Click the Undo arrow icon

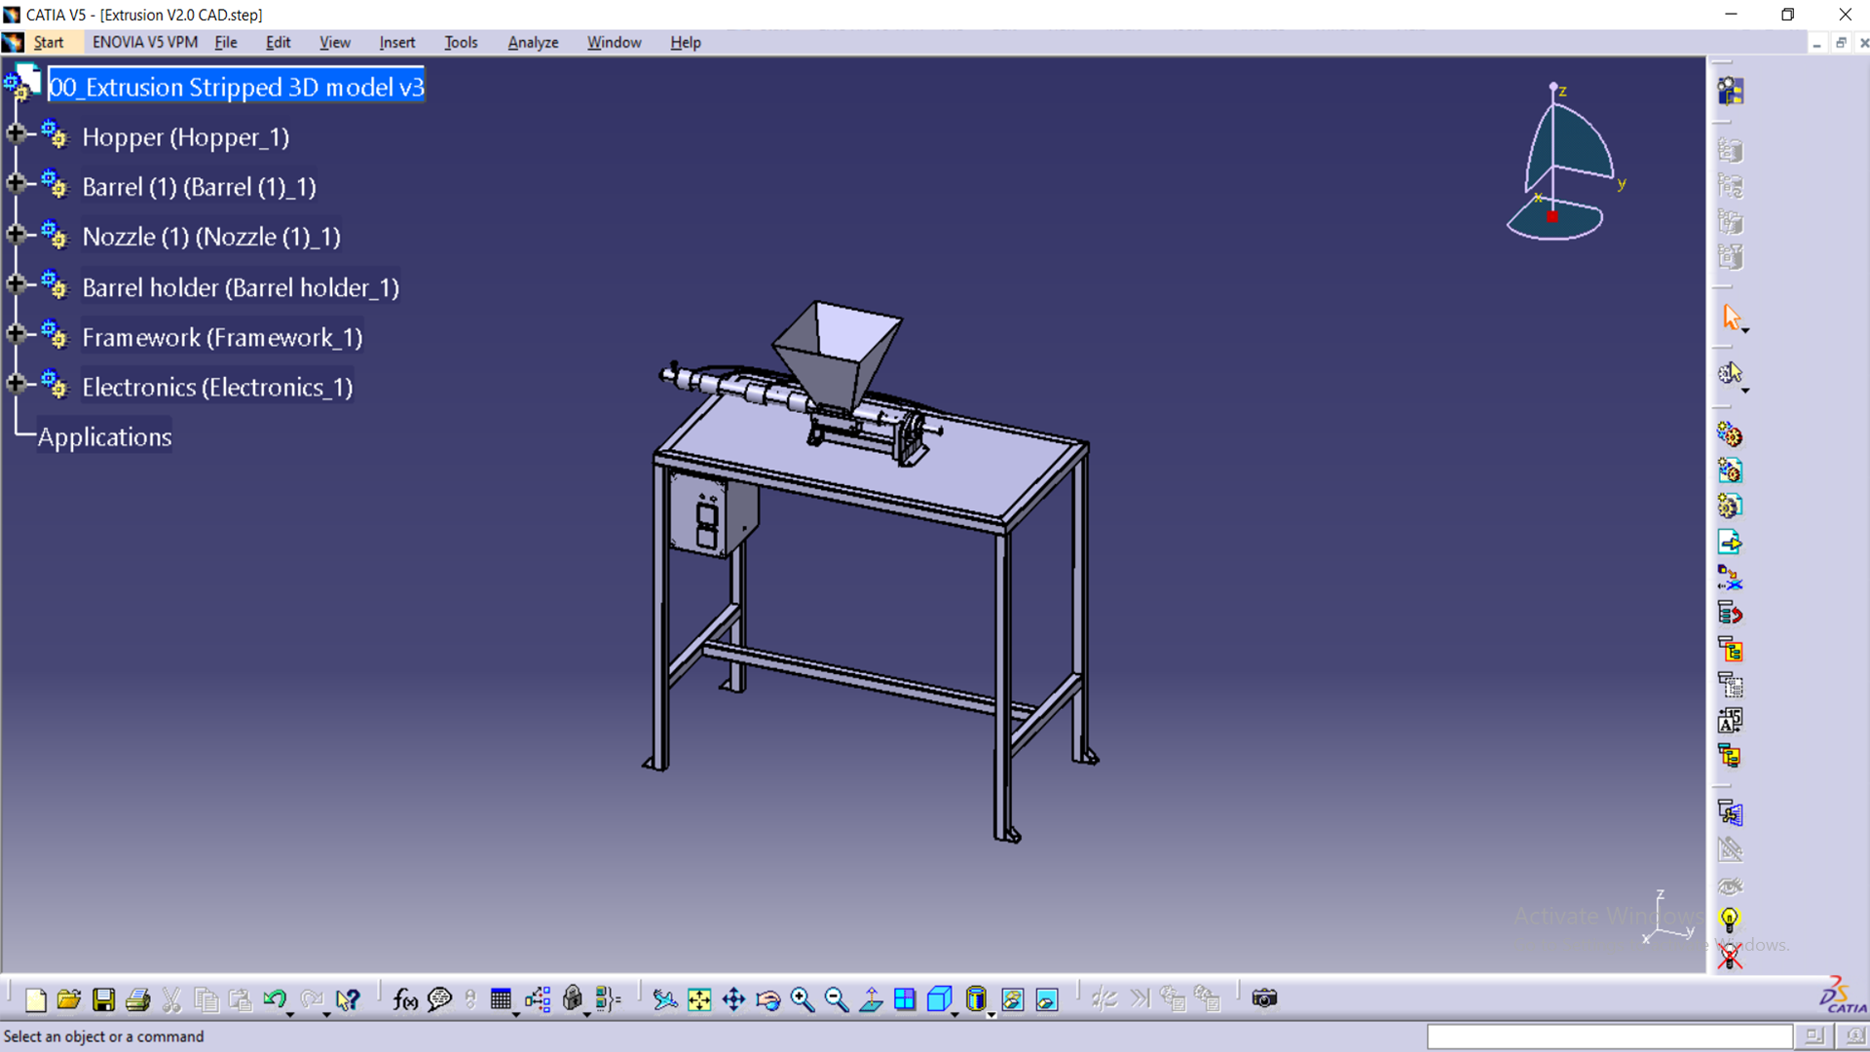275,999
